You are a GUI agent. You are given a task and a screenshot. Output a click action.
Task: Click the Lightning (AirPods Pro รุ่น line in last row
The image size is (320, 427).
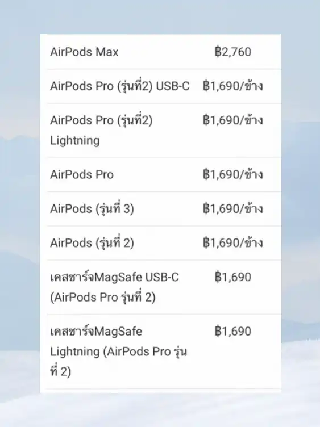pyautogui.click(x=119, y=351)
